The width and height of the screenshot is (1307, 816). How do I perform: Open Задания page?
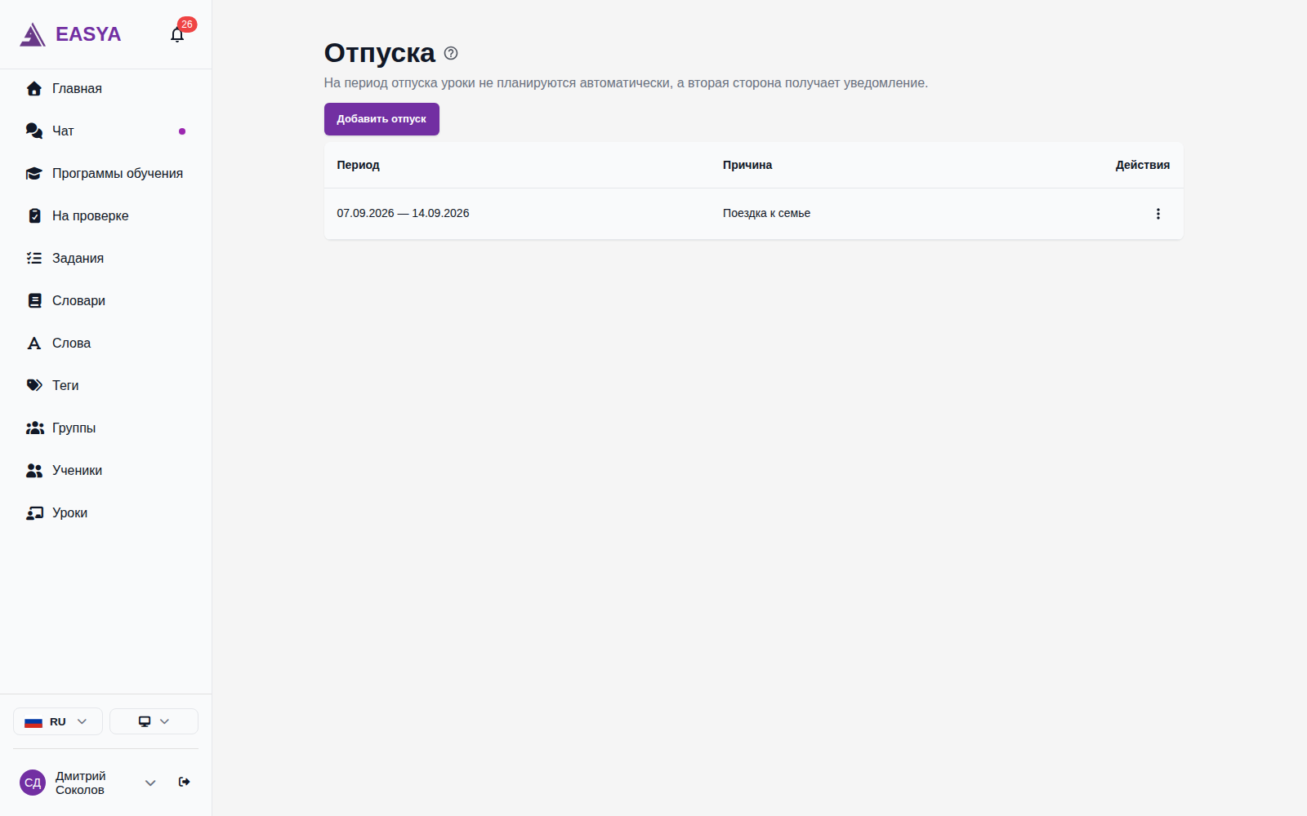tap(105, 259)
